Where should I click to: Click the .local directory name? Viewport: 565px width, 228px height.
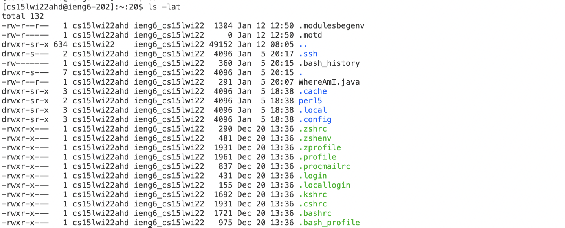pyautogui.click(x=313, y=110)
